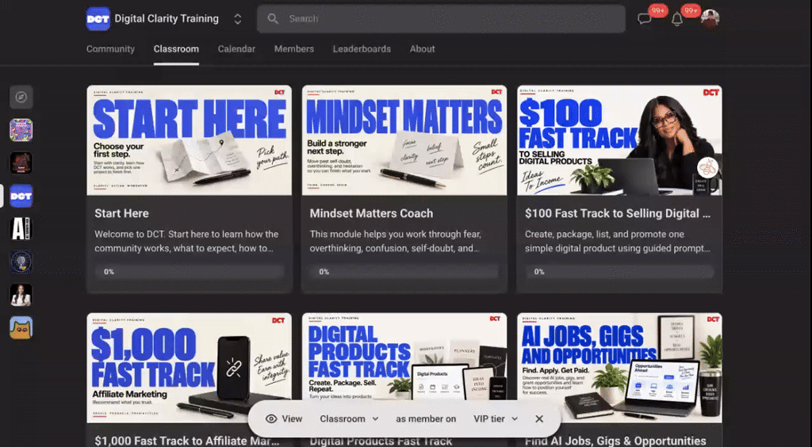The width and height of the screenshot is (812, 447).
Task: Click the Digital Clarity Training community name
Action: [x=167, y=19]
